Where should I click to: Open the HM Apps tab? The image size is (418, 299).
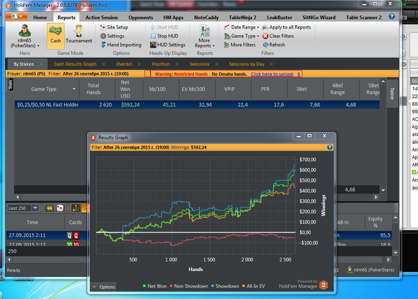point(173,17)
